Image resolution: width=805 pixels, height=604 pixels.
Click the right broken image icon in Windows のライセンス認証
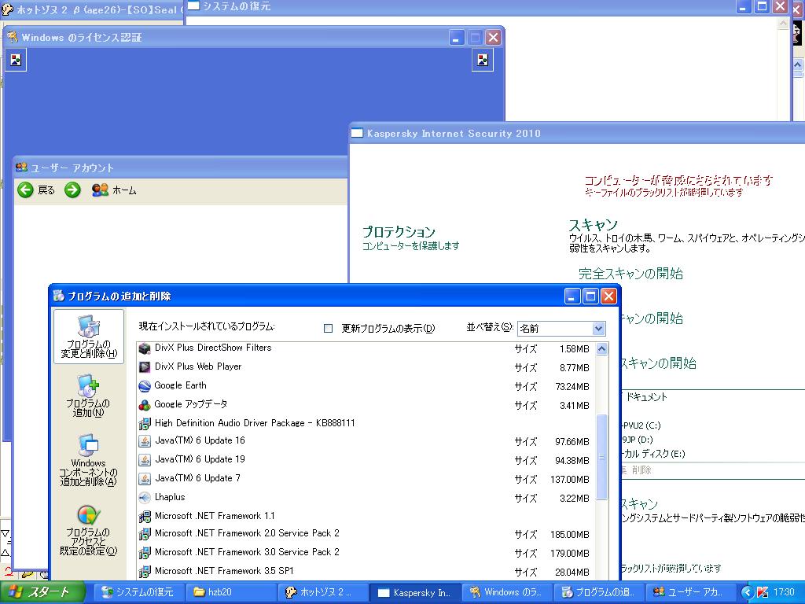click(483, 60)
